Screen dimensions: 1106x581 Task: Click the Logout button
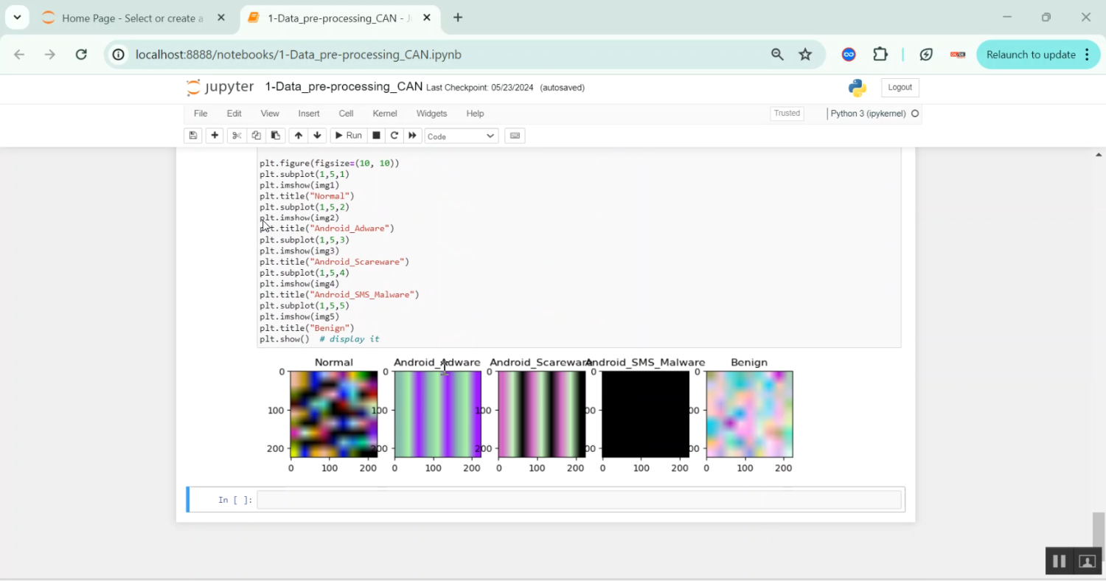pyautogui.click(x=900, y=87)
